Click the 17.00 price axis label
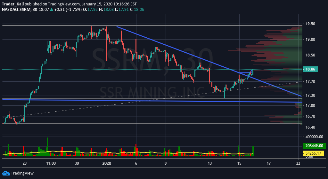Screen dimensions: 328x179 310,105
